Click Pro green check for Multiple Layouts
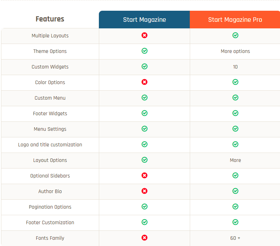Viewport: 280px width, 246px height. tap(235, 35)
